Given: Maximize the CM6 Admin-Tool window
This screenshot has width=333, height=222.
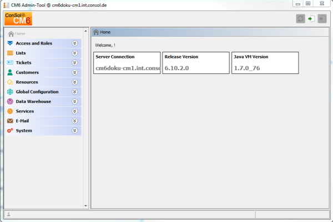Looking at the screenshot, I should pos(308,4).
